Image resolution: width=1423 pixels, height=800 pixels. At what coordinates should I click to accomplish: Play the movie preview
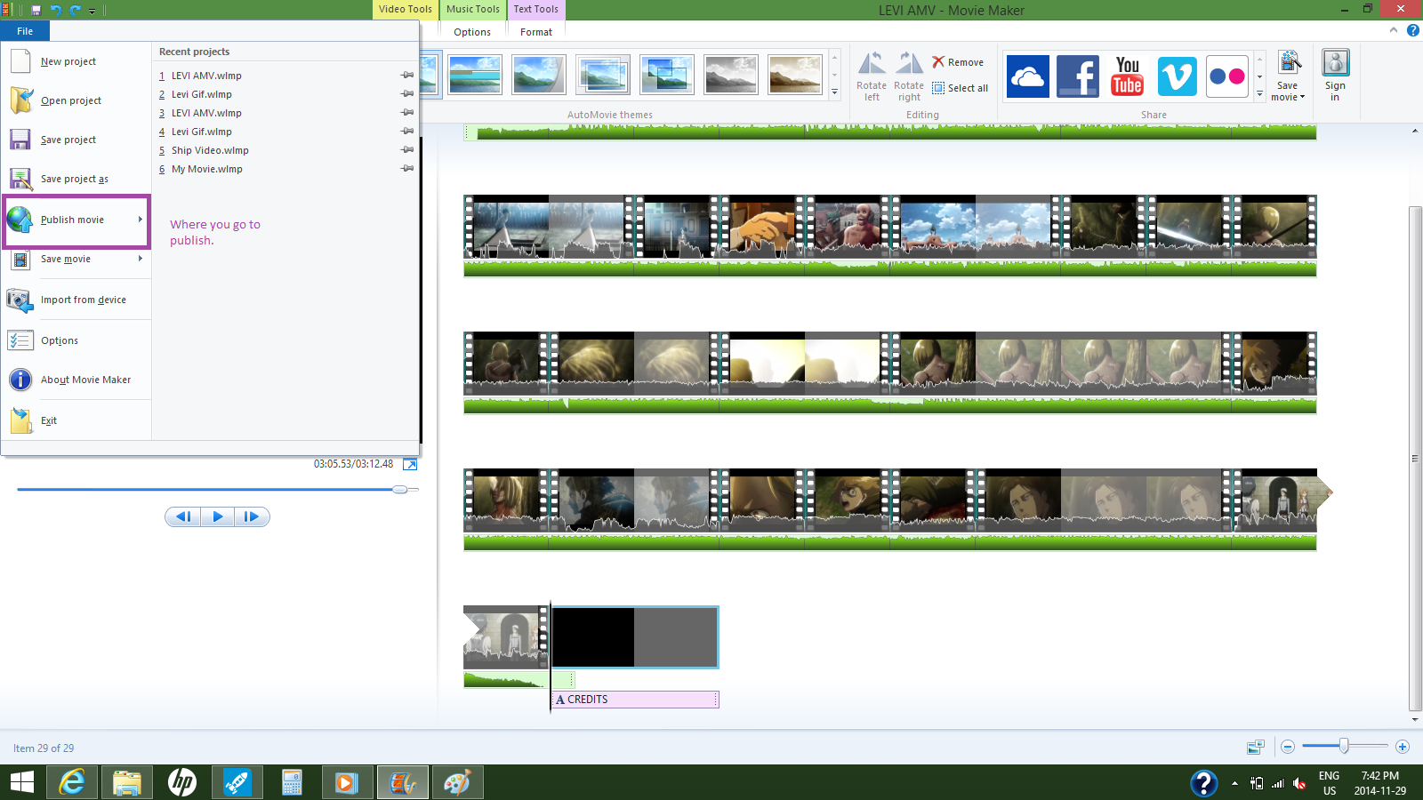point(218,516)
